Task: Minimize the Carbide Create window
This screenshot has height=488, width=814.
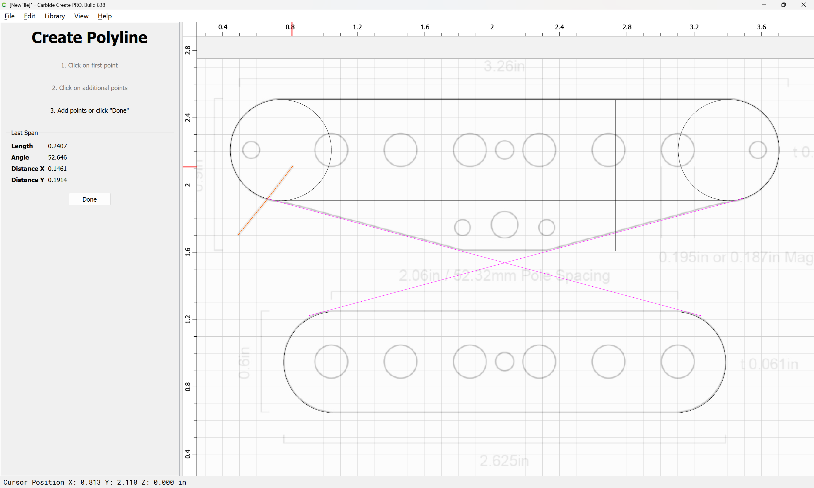Action: pyautogui.click(x=764, y=5)
